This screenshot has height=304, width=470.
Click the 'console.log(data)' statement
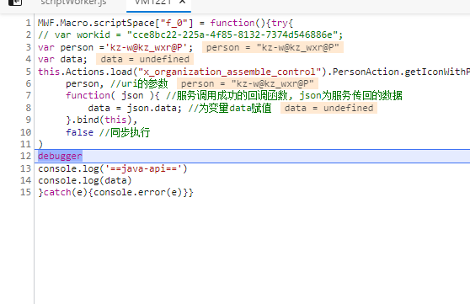[85, 180]
